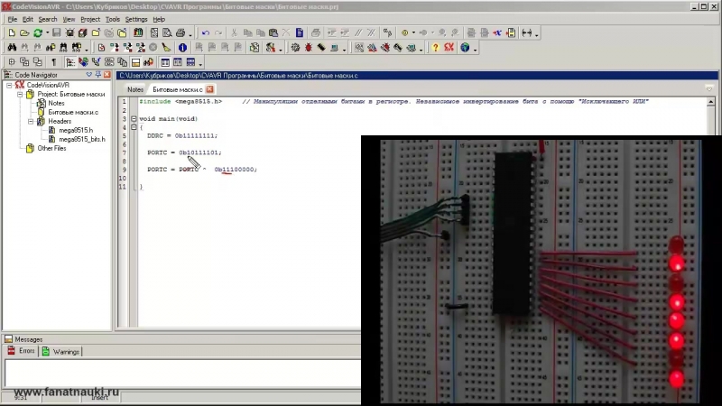This screenshot has height=406, width=722.
Task: Click the New file icon in toolbar
Action: point(11,33)
